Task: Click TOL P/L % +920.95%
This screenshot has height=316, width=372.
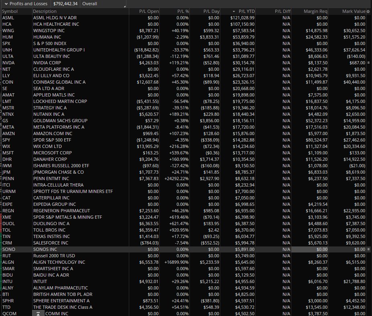Action: pyautogui.click(x=179, y=230)
